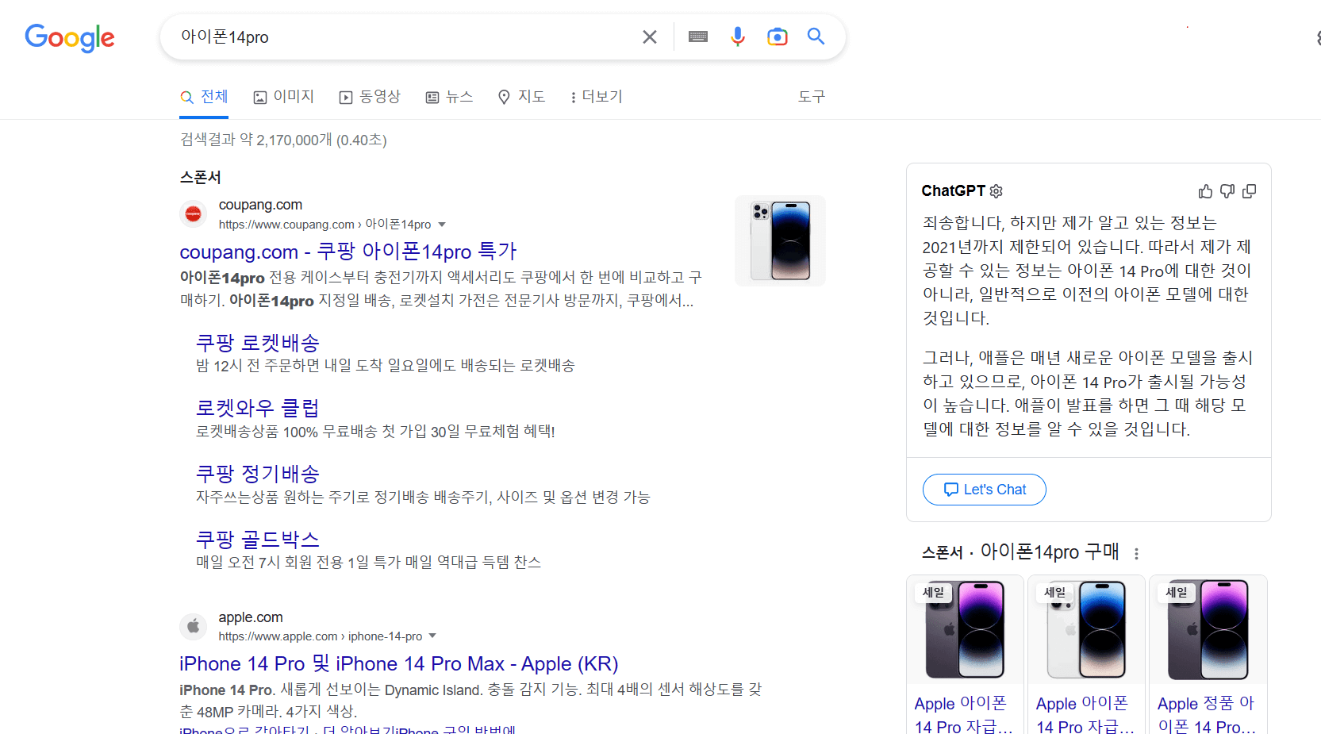This screenshot has height=734, width=1321.
Task: Click the Google logo
Action: (x=69, y=38)
